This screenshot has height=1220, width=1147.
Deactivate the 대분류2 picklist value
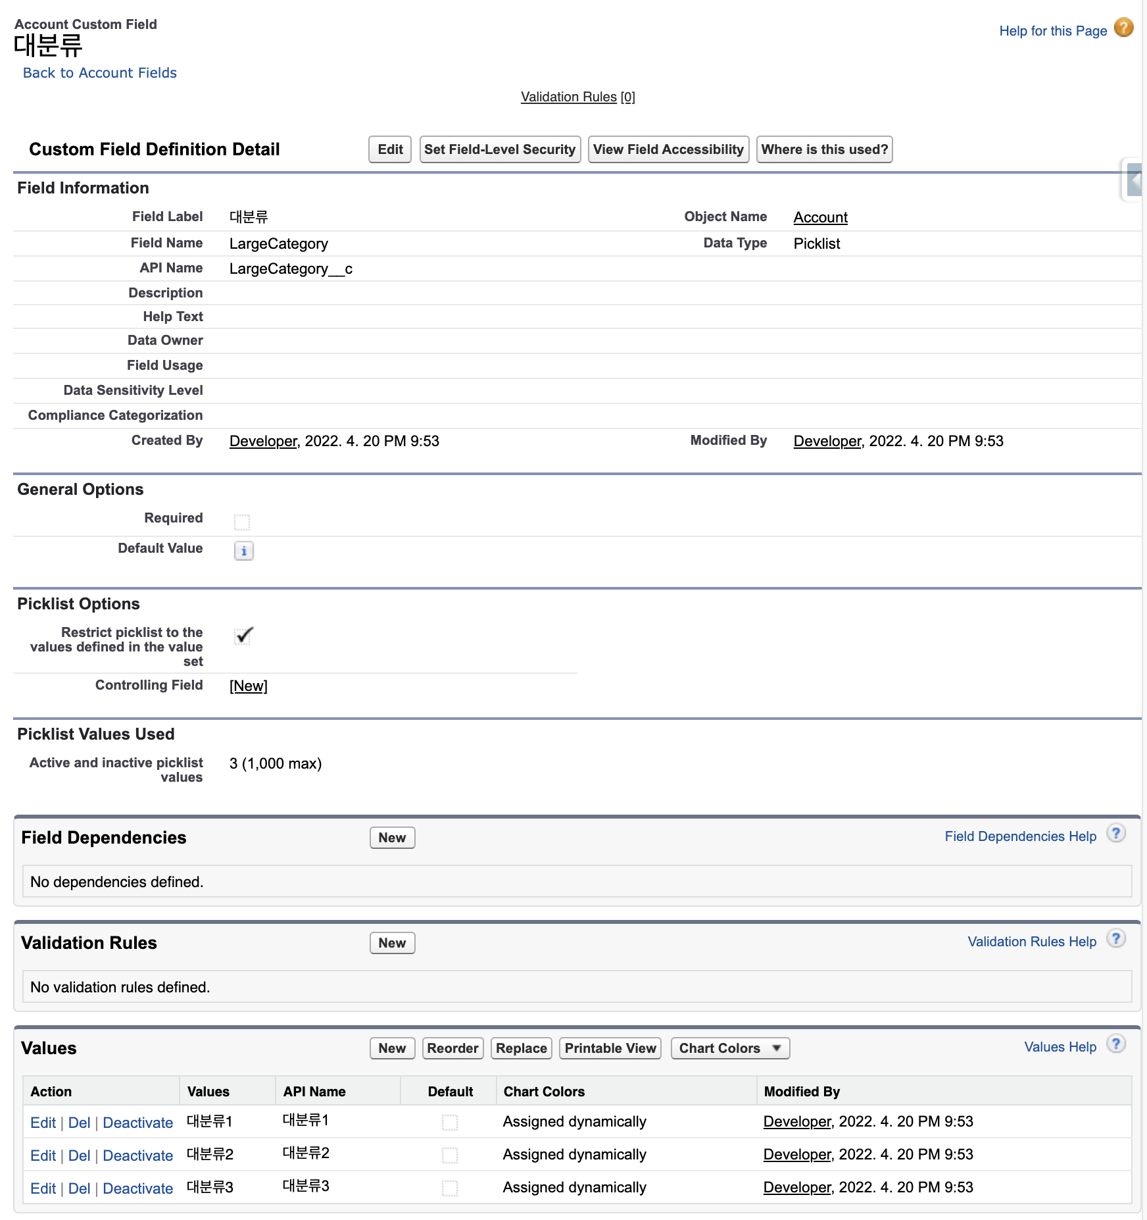[x=138, y=1156]
